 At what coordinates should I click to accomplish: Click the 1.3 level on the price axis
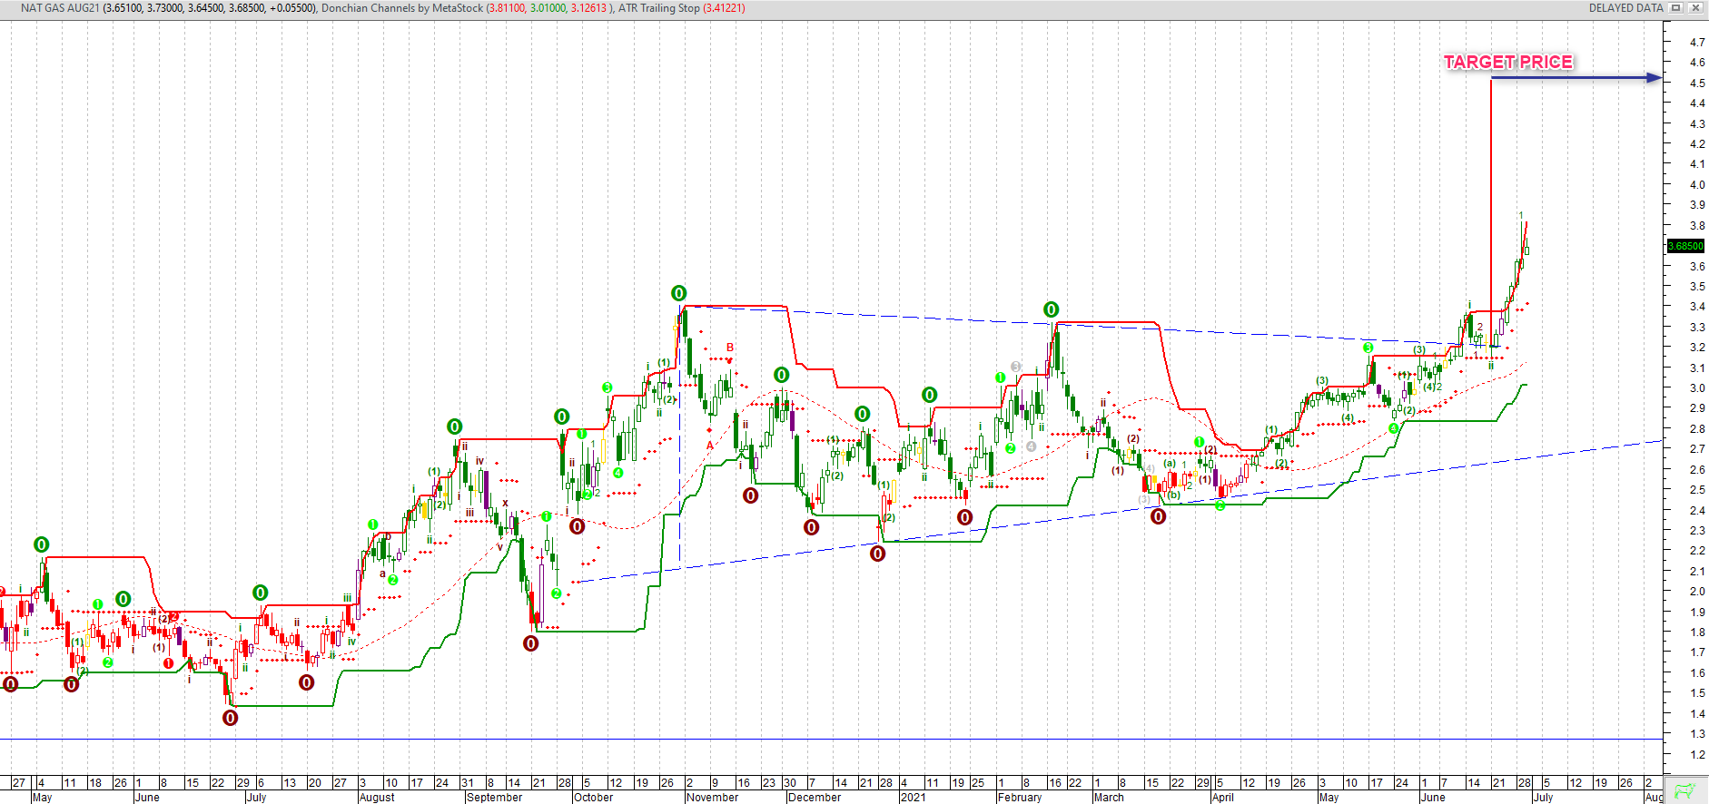1697,733
